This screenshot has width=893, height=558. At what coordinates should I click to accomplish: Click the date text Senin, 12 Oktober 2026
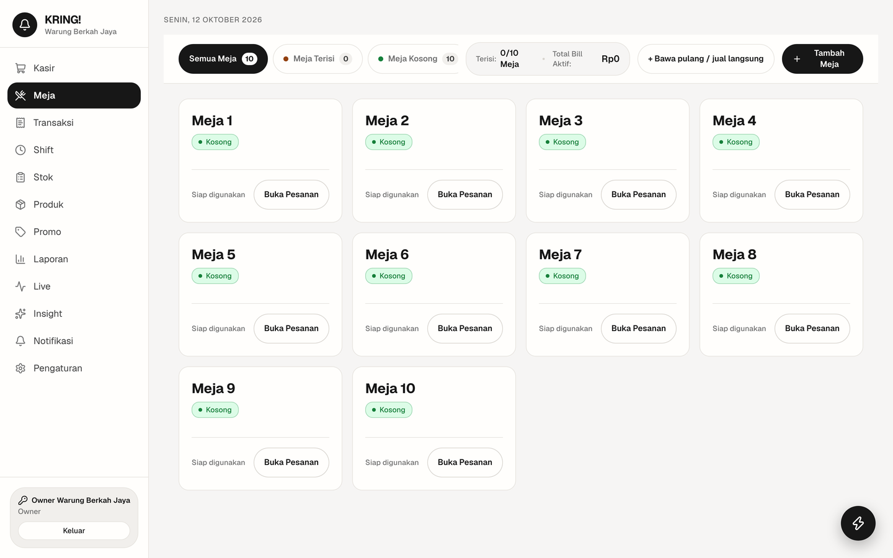coord(213,20)
